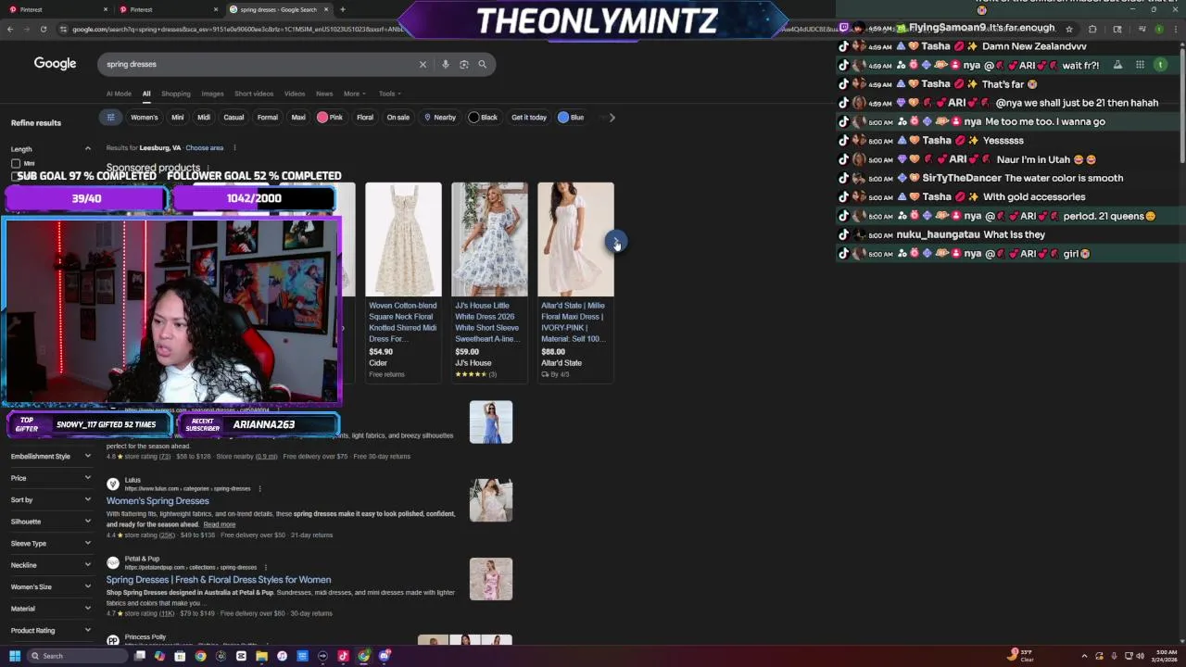Open Search Labs flask icon
Screen dimensions: 1186x667
pyautogui.click(x=1117, y=65)
